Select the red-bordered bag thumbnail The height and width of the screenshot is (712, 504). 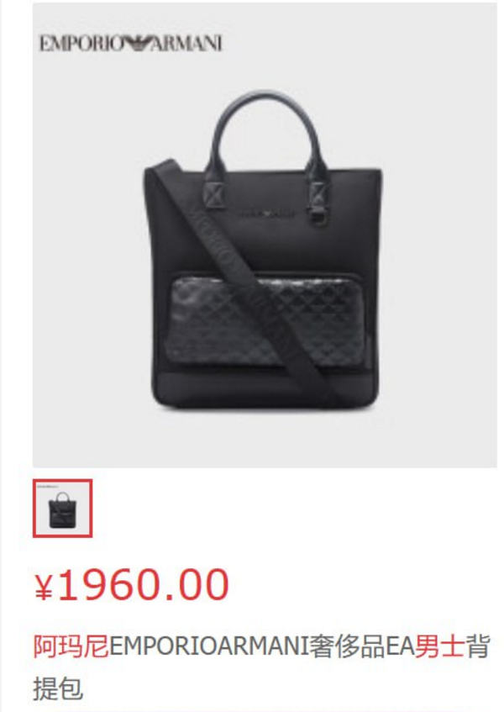click(63, 508)
